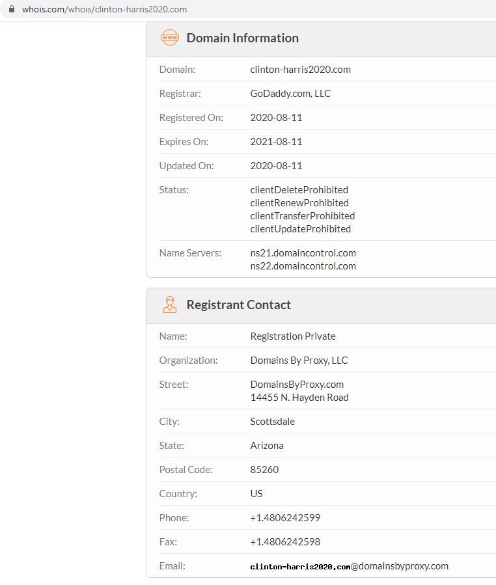Click the whois.com URL in address bar
Viewport: 496px width, 585px height.
click(105, 9)
